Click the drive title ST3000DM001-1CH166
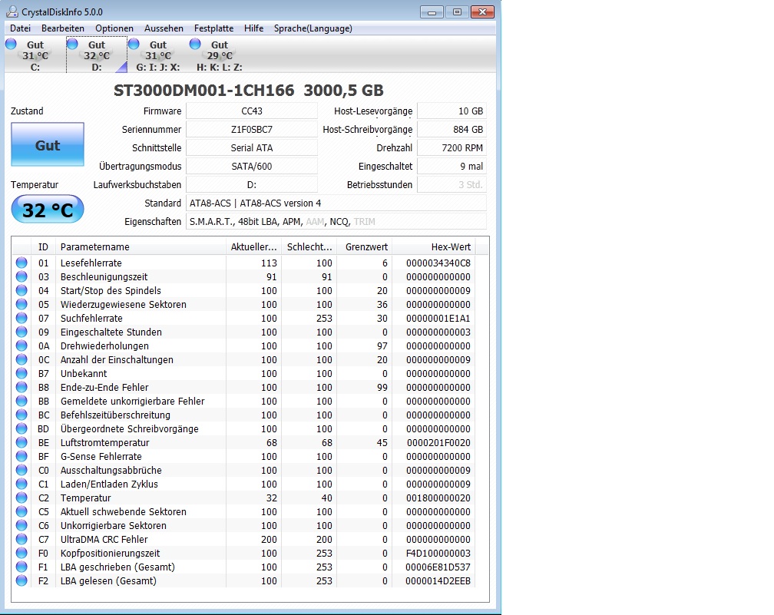This screenshot has width=774, height=615. coord(204,91)
